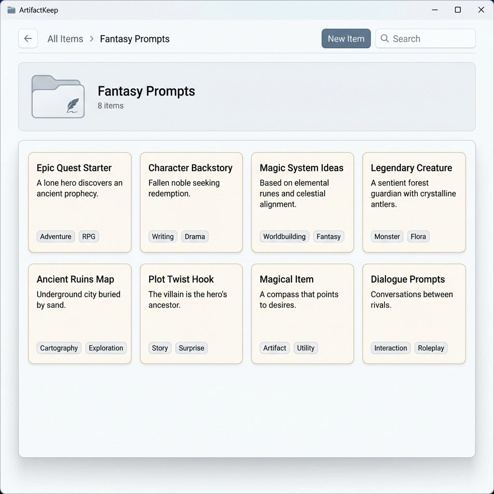Click the New Item button

[346, 38]
